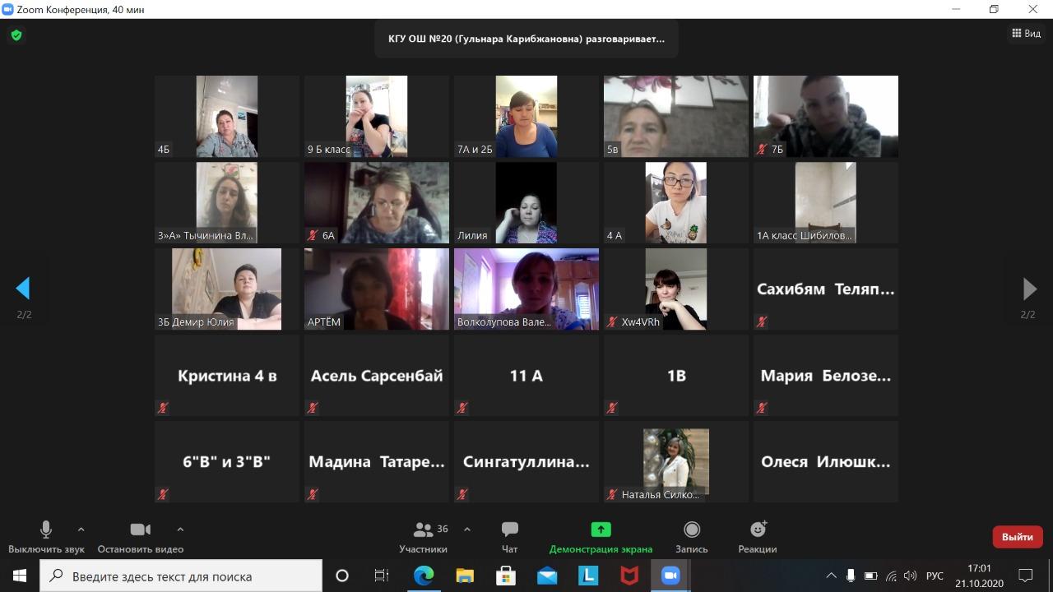Open the Вид view menu

coord(1026,34)
